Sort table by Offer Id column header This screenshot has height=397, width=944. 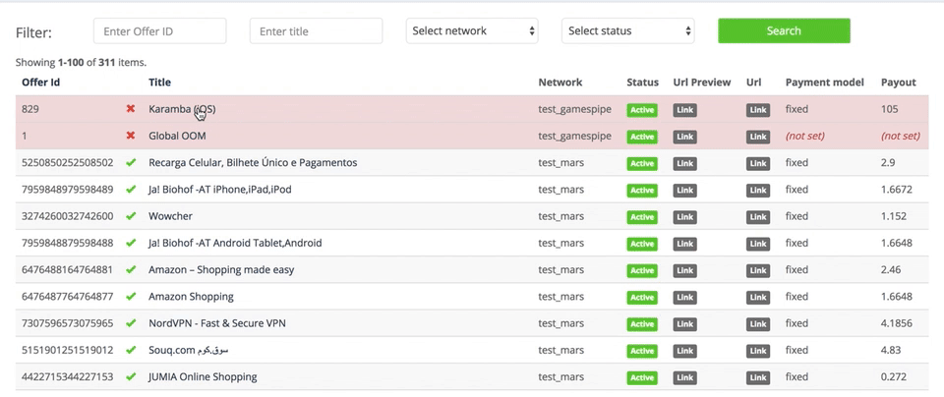click(41, 83)
